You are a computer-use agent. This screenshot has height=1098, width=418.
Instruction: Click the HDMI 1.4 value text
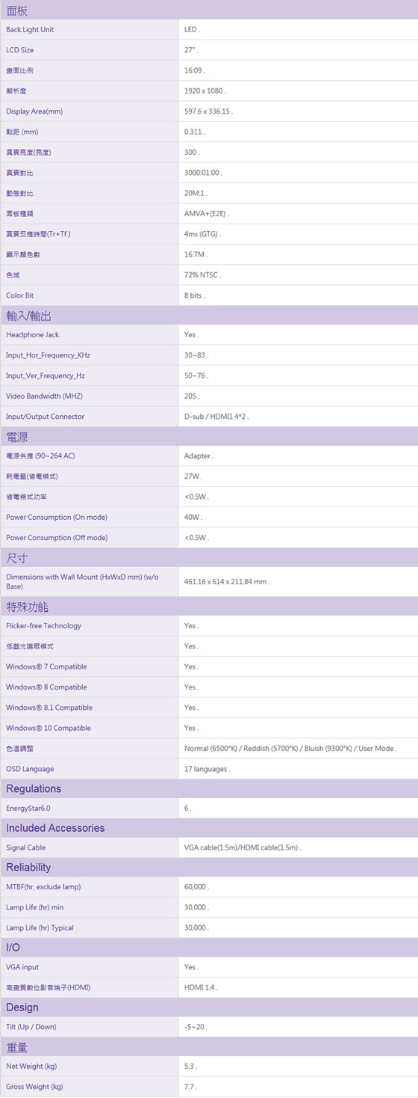pos(200,987)
